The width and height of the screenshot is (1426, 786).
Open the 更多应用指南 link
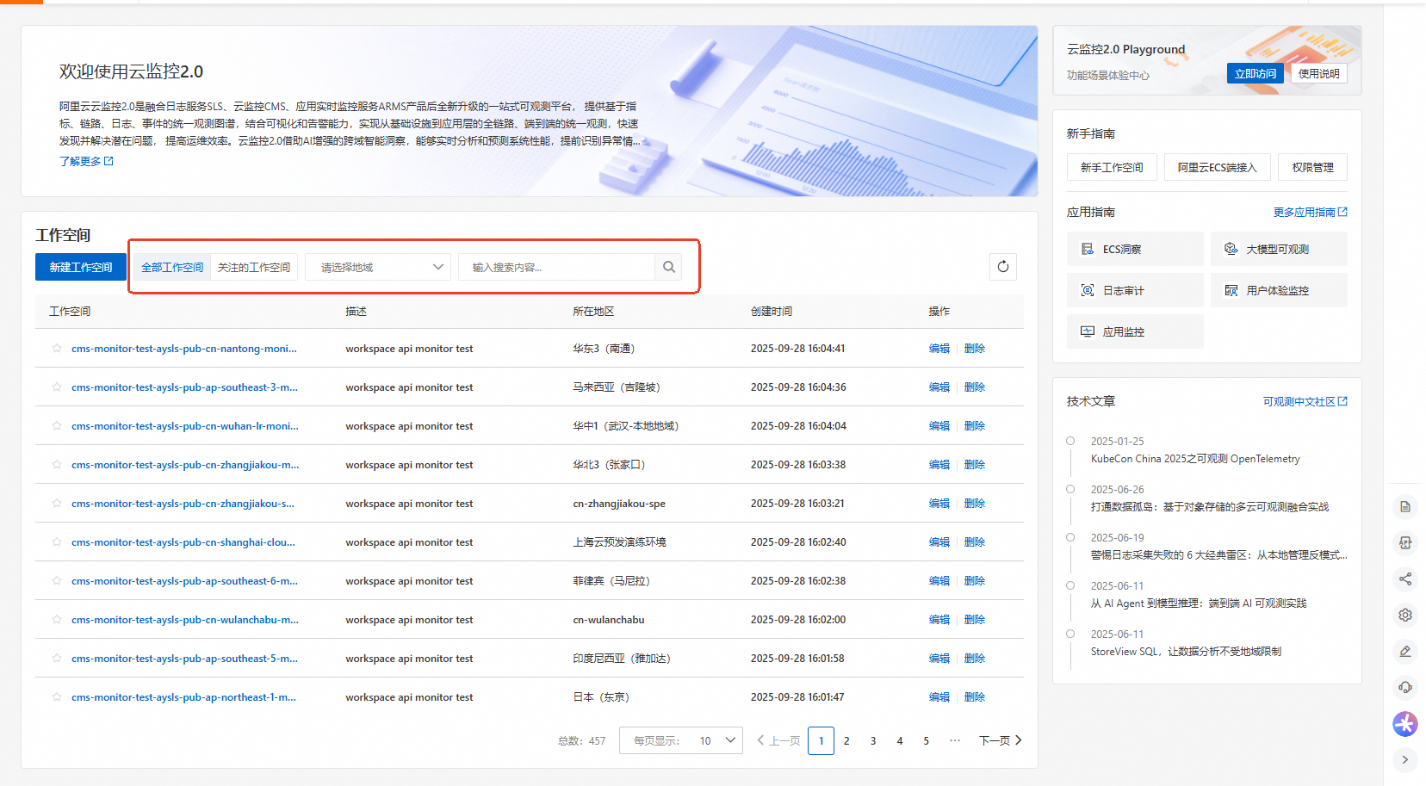click(1305, 212)
